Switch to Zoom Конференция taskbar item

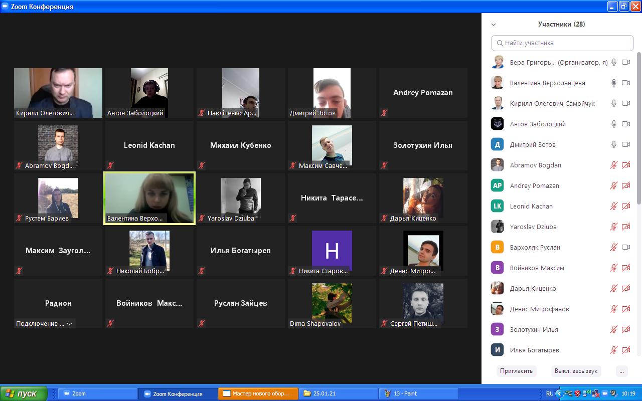178,393
